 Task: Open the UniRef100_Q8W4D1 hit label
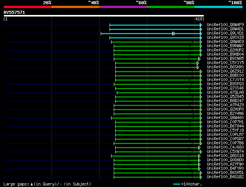pos(225,29)
